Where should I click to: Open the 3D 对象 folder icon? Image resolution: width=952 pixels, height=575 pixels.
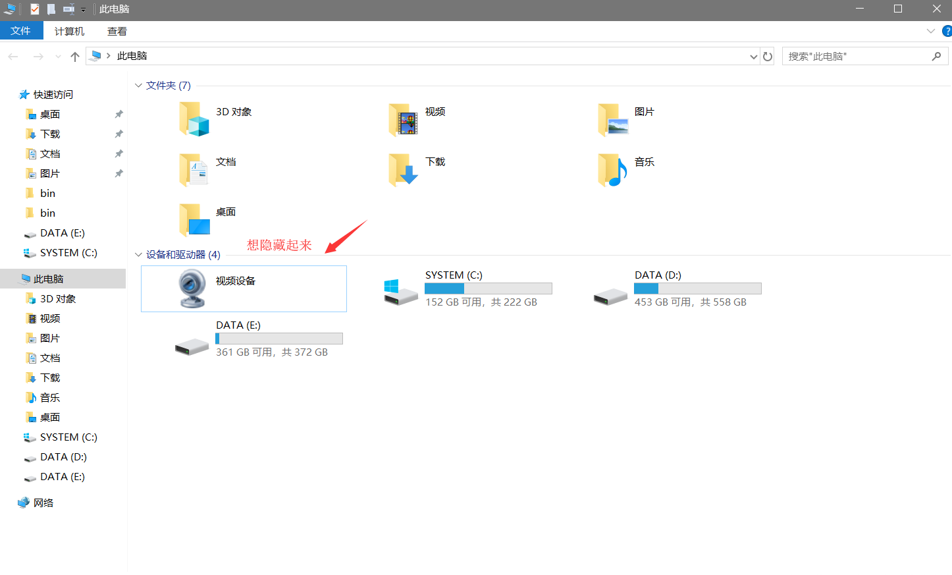(x=194, y=119)
